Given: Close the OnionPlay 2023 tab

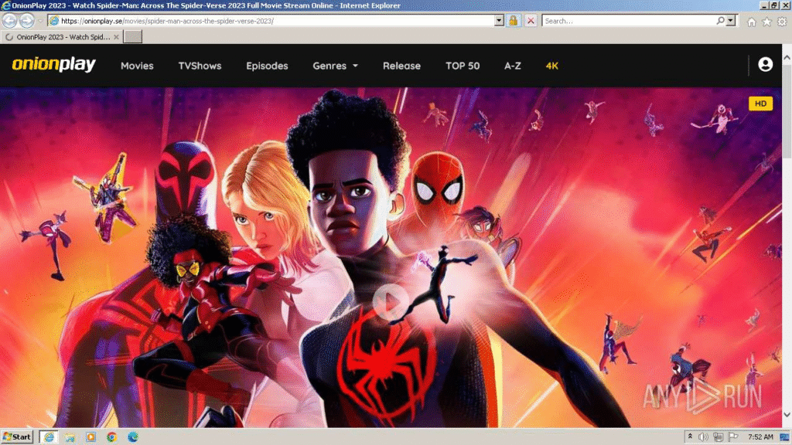Looking at the screenshot, I should tap(116, 37).
